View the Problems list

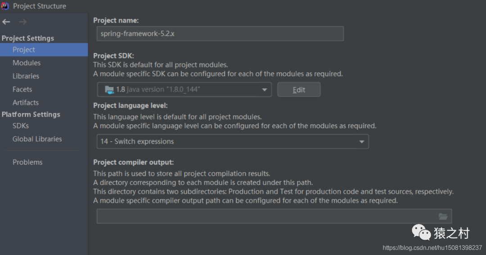(27, 162)
